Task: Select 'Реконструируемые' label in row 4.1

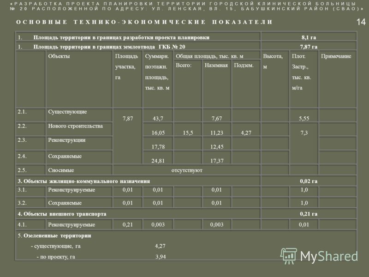Action: tap(71, 225)
